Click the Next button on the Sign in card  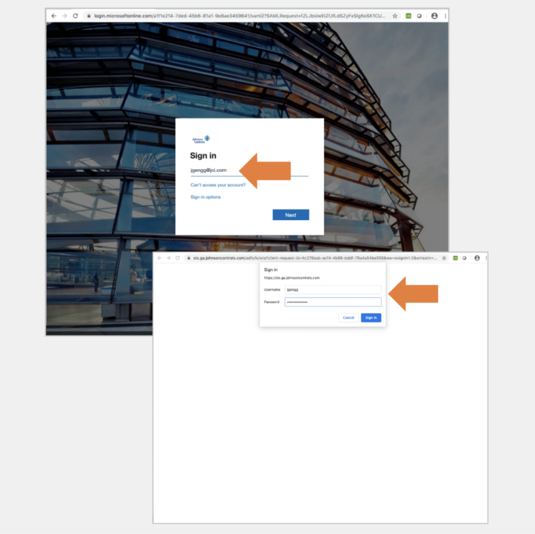point(290,215)
